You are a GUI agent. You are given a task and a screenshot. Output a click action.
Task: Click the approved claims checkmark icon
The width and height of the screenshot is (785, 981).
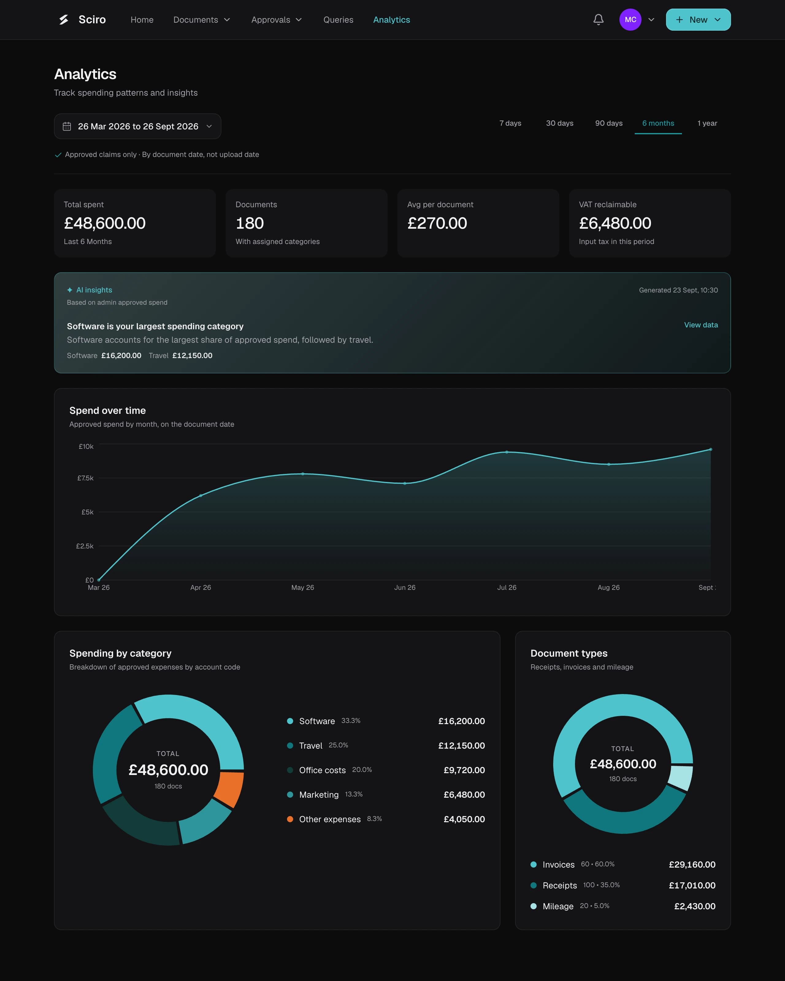click(x=58, y=155)
